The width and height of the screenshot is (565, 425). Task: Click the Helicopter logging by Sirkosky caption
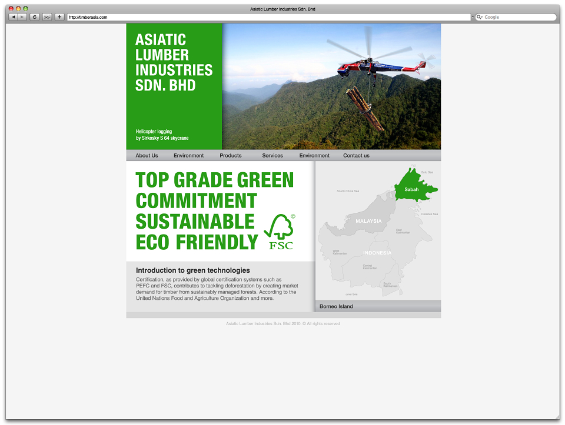click(x=162, y=135)
